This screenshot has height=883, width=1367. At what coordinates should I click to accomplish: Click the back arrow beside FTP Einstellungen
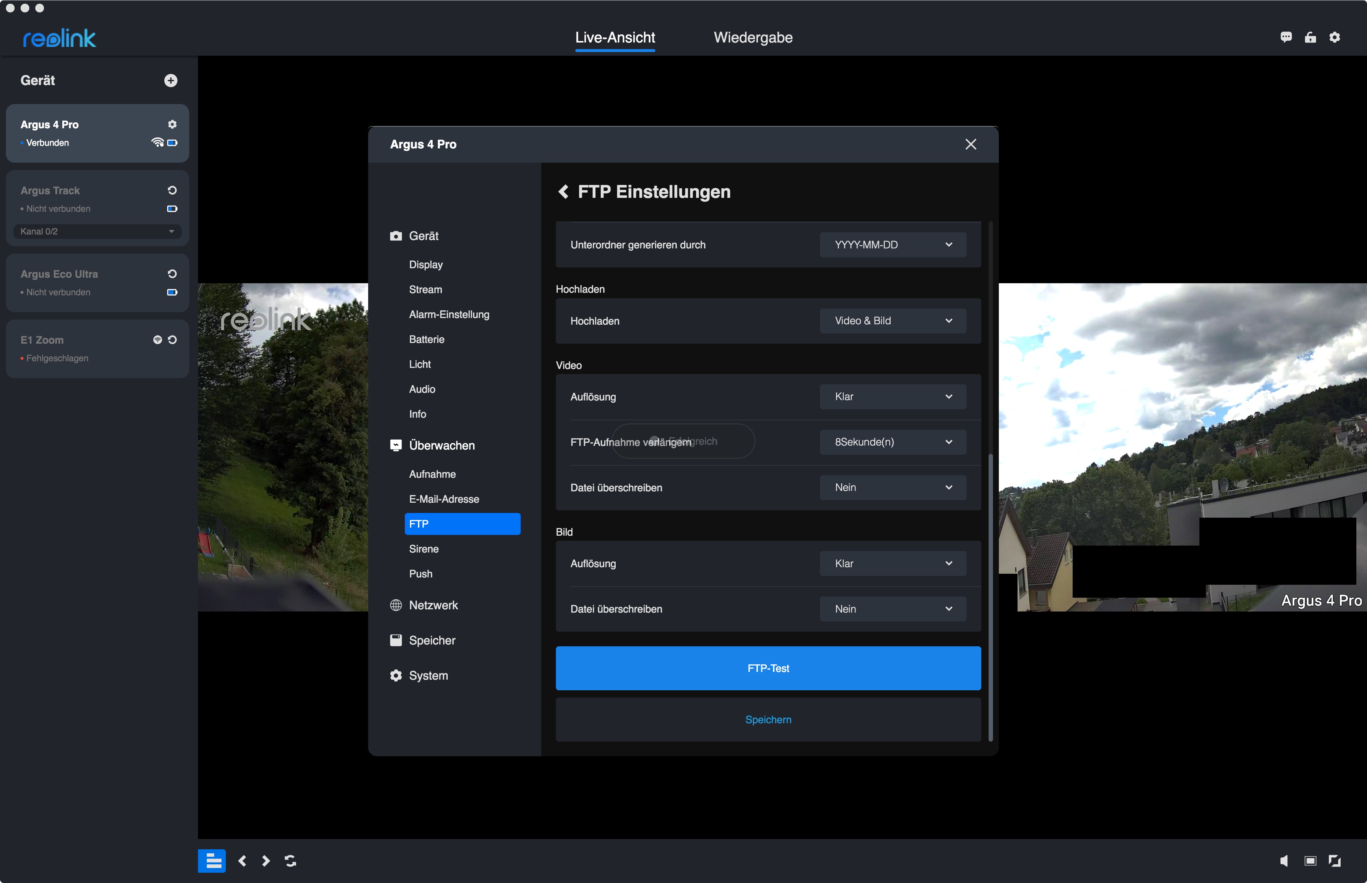(x=564, y=192)
